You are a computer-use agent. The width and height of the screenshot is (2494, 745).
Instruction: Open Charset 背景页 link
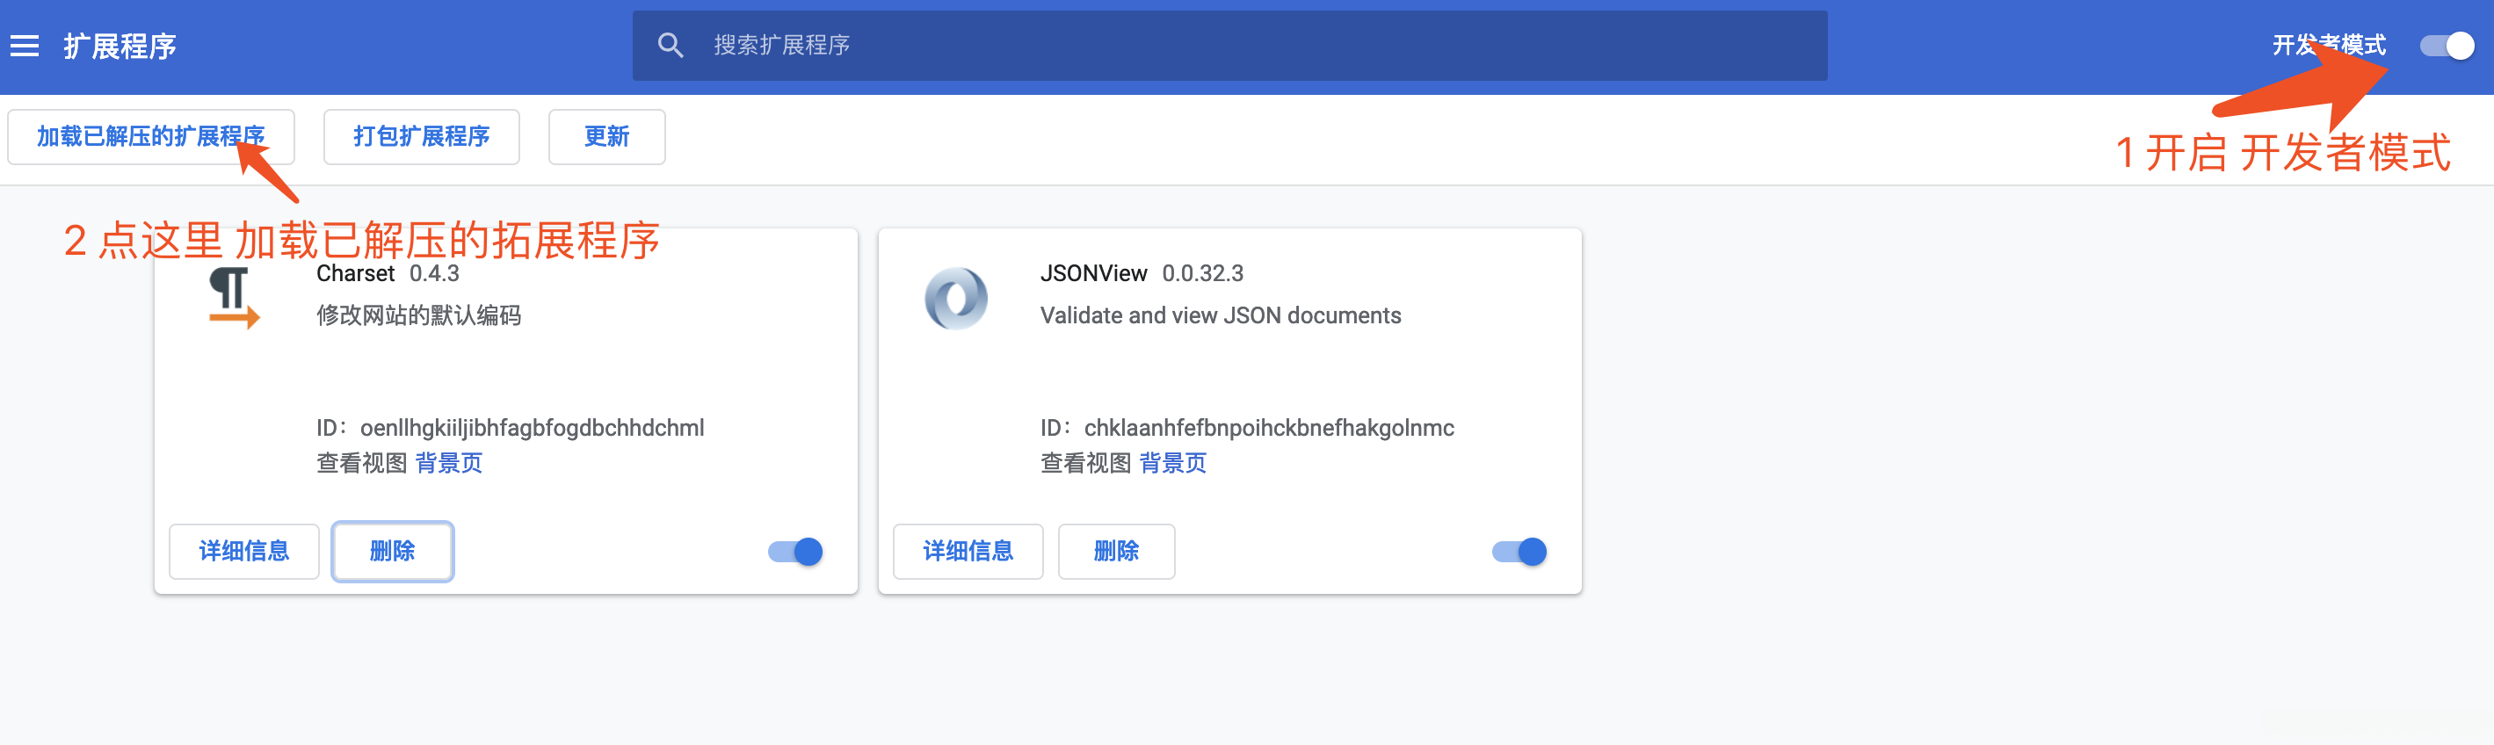pyautogui.click(x=449, y=464)
